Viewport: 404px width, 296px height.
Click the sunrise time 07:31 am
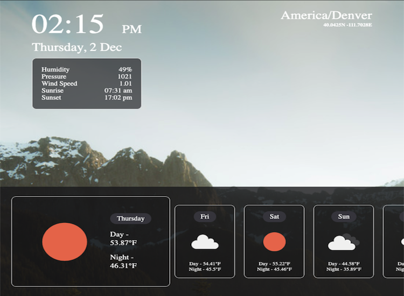pos(119,90)
